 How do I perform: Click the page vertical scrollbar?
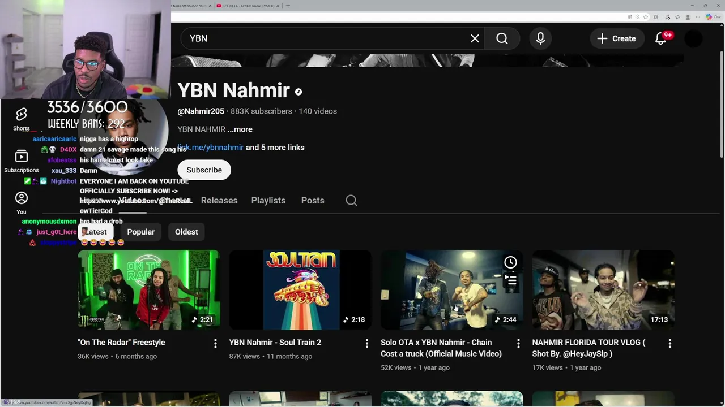tap(721, 105)
